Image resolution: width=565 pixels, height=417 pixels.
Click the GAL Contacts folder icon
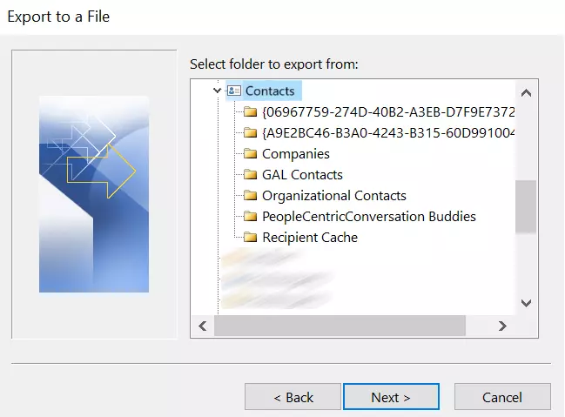click(x=250, y=174)
